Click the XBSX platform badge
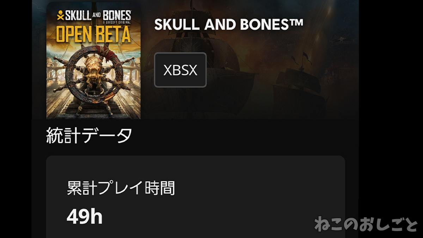 click(x=180, y=70)
